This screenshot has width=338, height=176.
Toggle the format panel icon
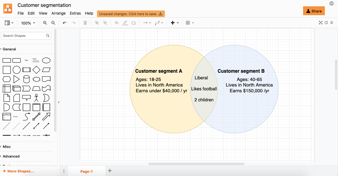(326, 23)
